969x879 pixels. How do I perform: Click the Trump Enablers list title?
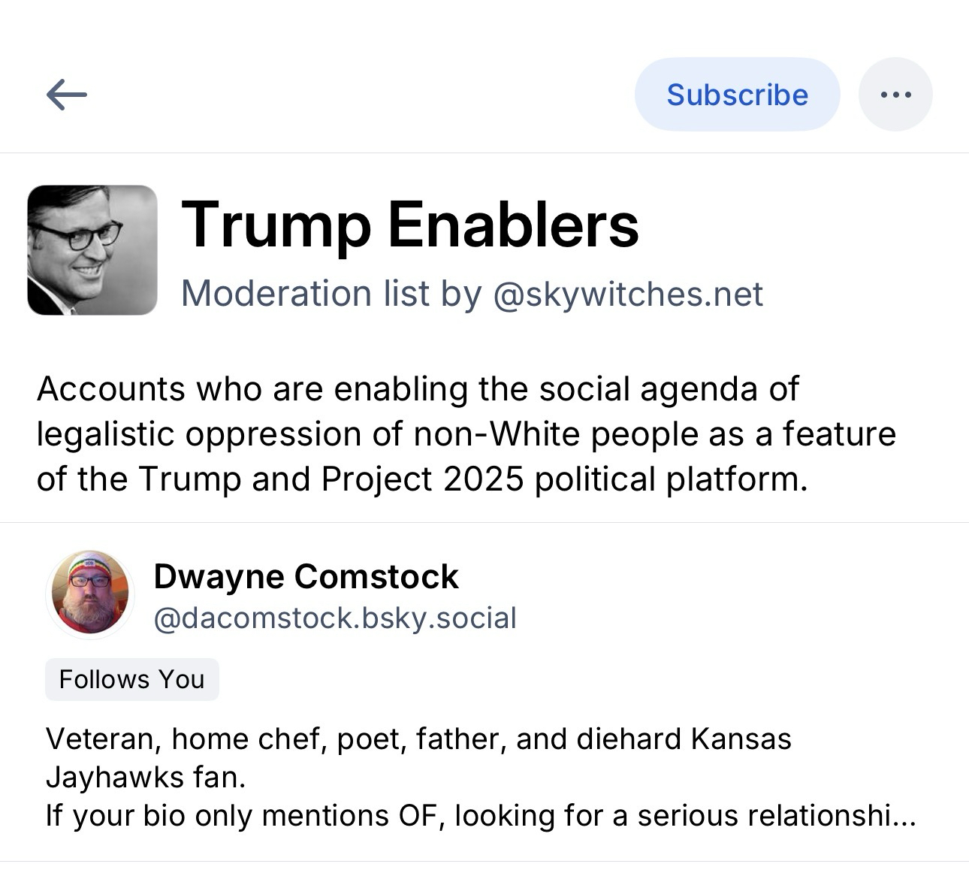(x=410, y=224)
